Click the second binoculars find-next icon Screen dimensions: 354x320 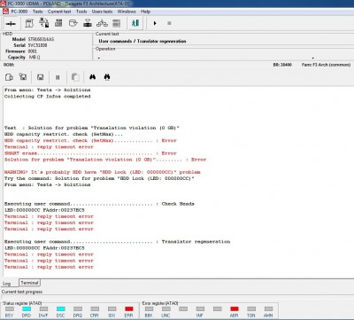(107, 77)
